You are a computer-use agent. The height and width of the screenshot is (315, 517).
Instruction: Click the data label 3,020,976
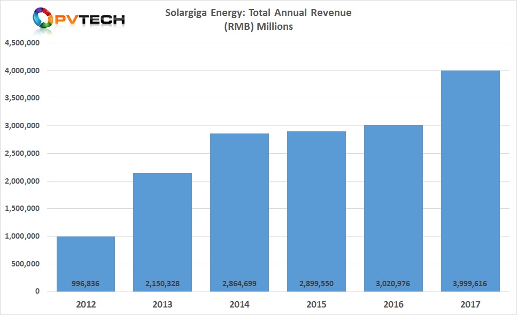[x=393, y=283]
